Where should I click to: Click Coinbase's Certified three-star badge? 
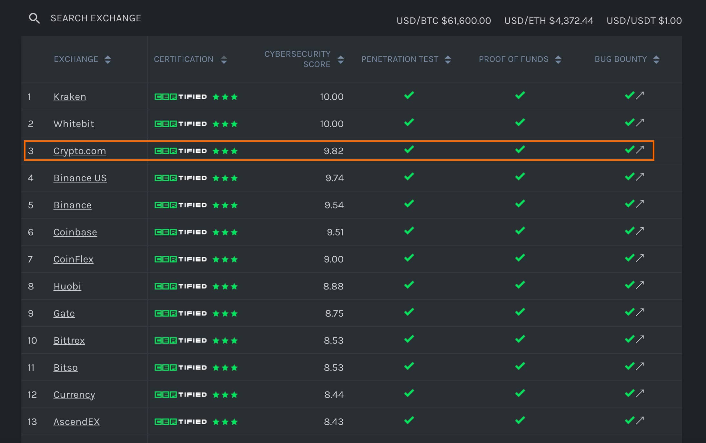196,232
